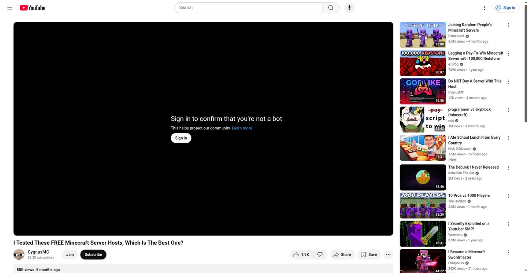Open options for Joining Random People's Minecraft Servers
The image size is (528, 273).
508,25
